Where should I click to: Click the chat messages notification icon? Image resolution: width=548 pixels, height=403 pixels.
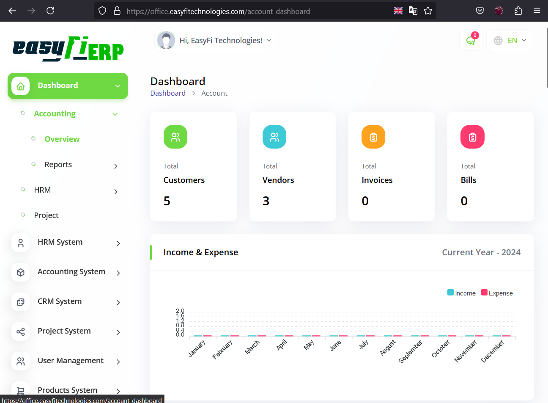click(471, 40)
